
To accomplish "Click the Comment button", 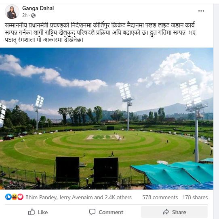I will point(106,212).
